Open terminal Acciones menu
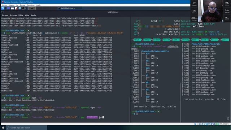231x130 pixels. click(x=13, y=15)
